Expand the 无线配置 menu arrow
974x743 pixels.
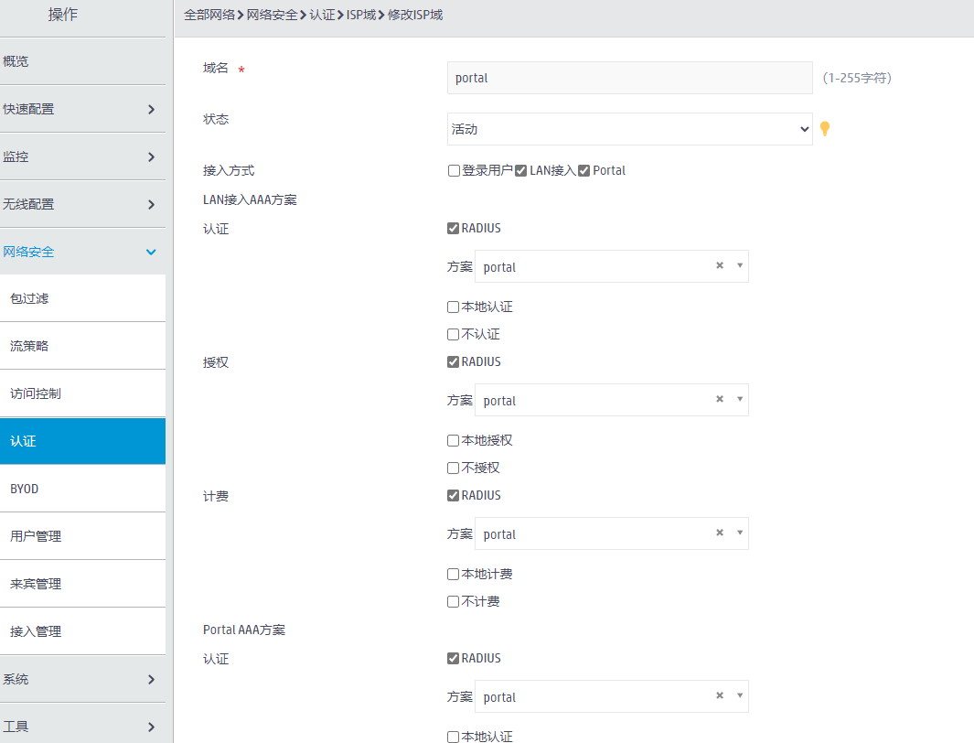151,204
